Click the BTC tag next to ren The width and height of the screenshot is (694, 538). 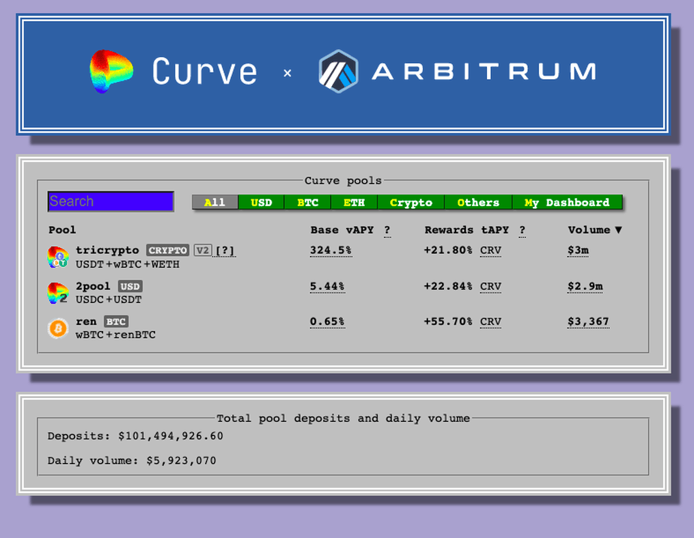(x=116, y=321)
